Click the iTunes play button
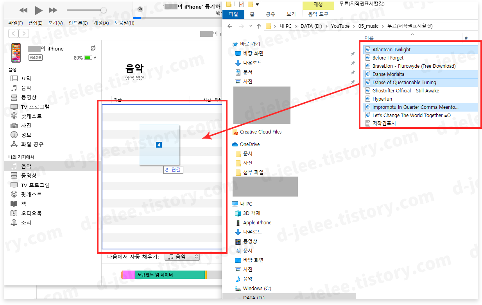The width and height of the screenshot is (482, 305). point(38,10)
